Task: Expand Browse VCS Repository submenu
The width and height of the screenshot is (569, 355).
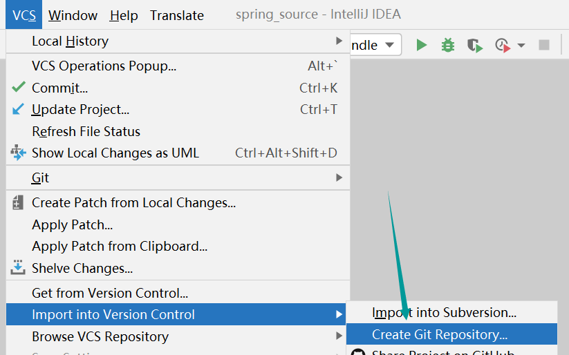Action: click(178, 336)
